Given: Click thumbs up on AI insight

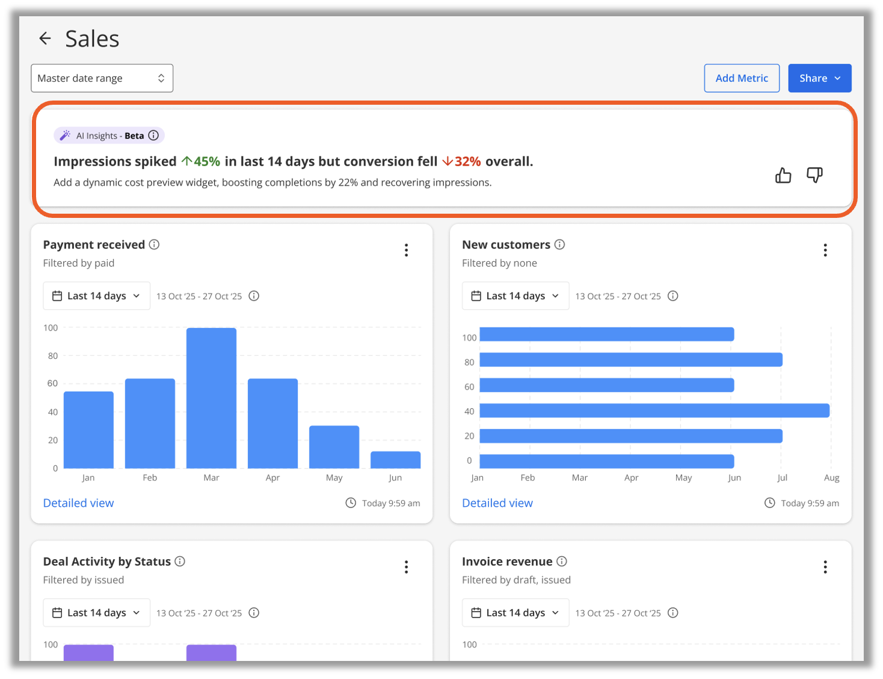Looking at the screenshot, I should coord(783,175).
